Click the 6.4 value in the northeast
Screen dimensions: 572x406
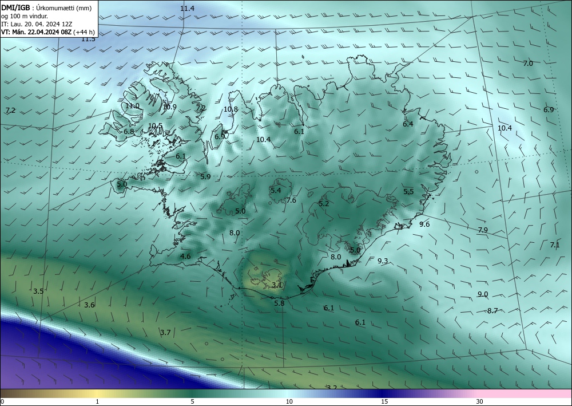click(408, 124)
